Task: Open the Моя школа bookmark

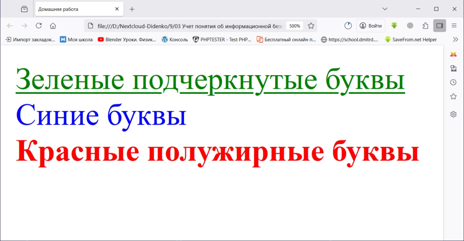Action: (x=76, y=39)
